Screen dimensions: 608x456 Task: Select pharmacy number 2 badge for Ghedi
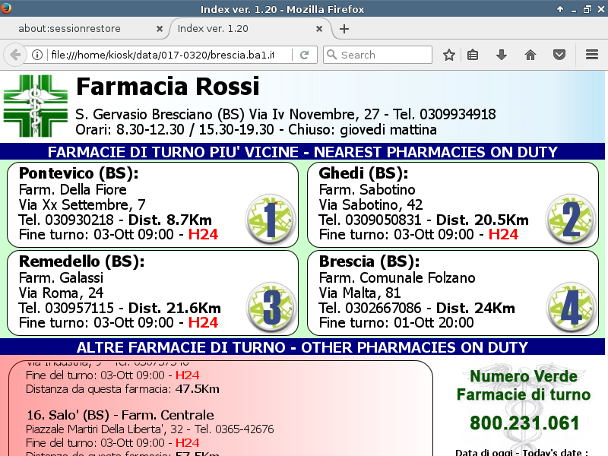[x=571, y=218]
